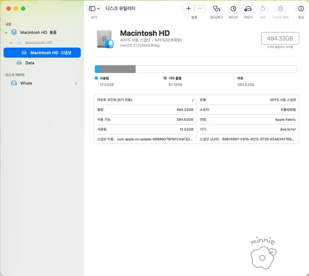
Task: Click the Macintosh HD drive icon
Action: point(105,39)
